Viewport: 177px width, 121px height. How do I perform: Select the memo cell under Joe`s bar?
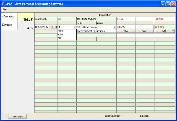tap(106, 23)
